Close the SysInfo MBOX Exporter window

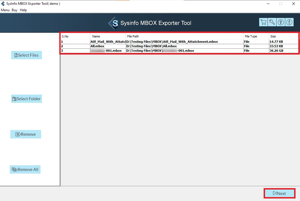coord(294,4)
